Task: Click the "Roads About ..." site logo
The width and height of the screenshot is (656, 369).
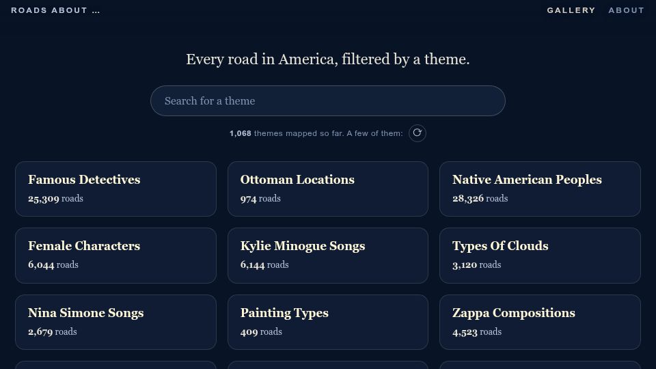Action: [x=55, y=10]
